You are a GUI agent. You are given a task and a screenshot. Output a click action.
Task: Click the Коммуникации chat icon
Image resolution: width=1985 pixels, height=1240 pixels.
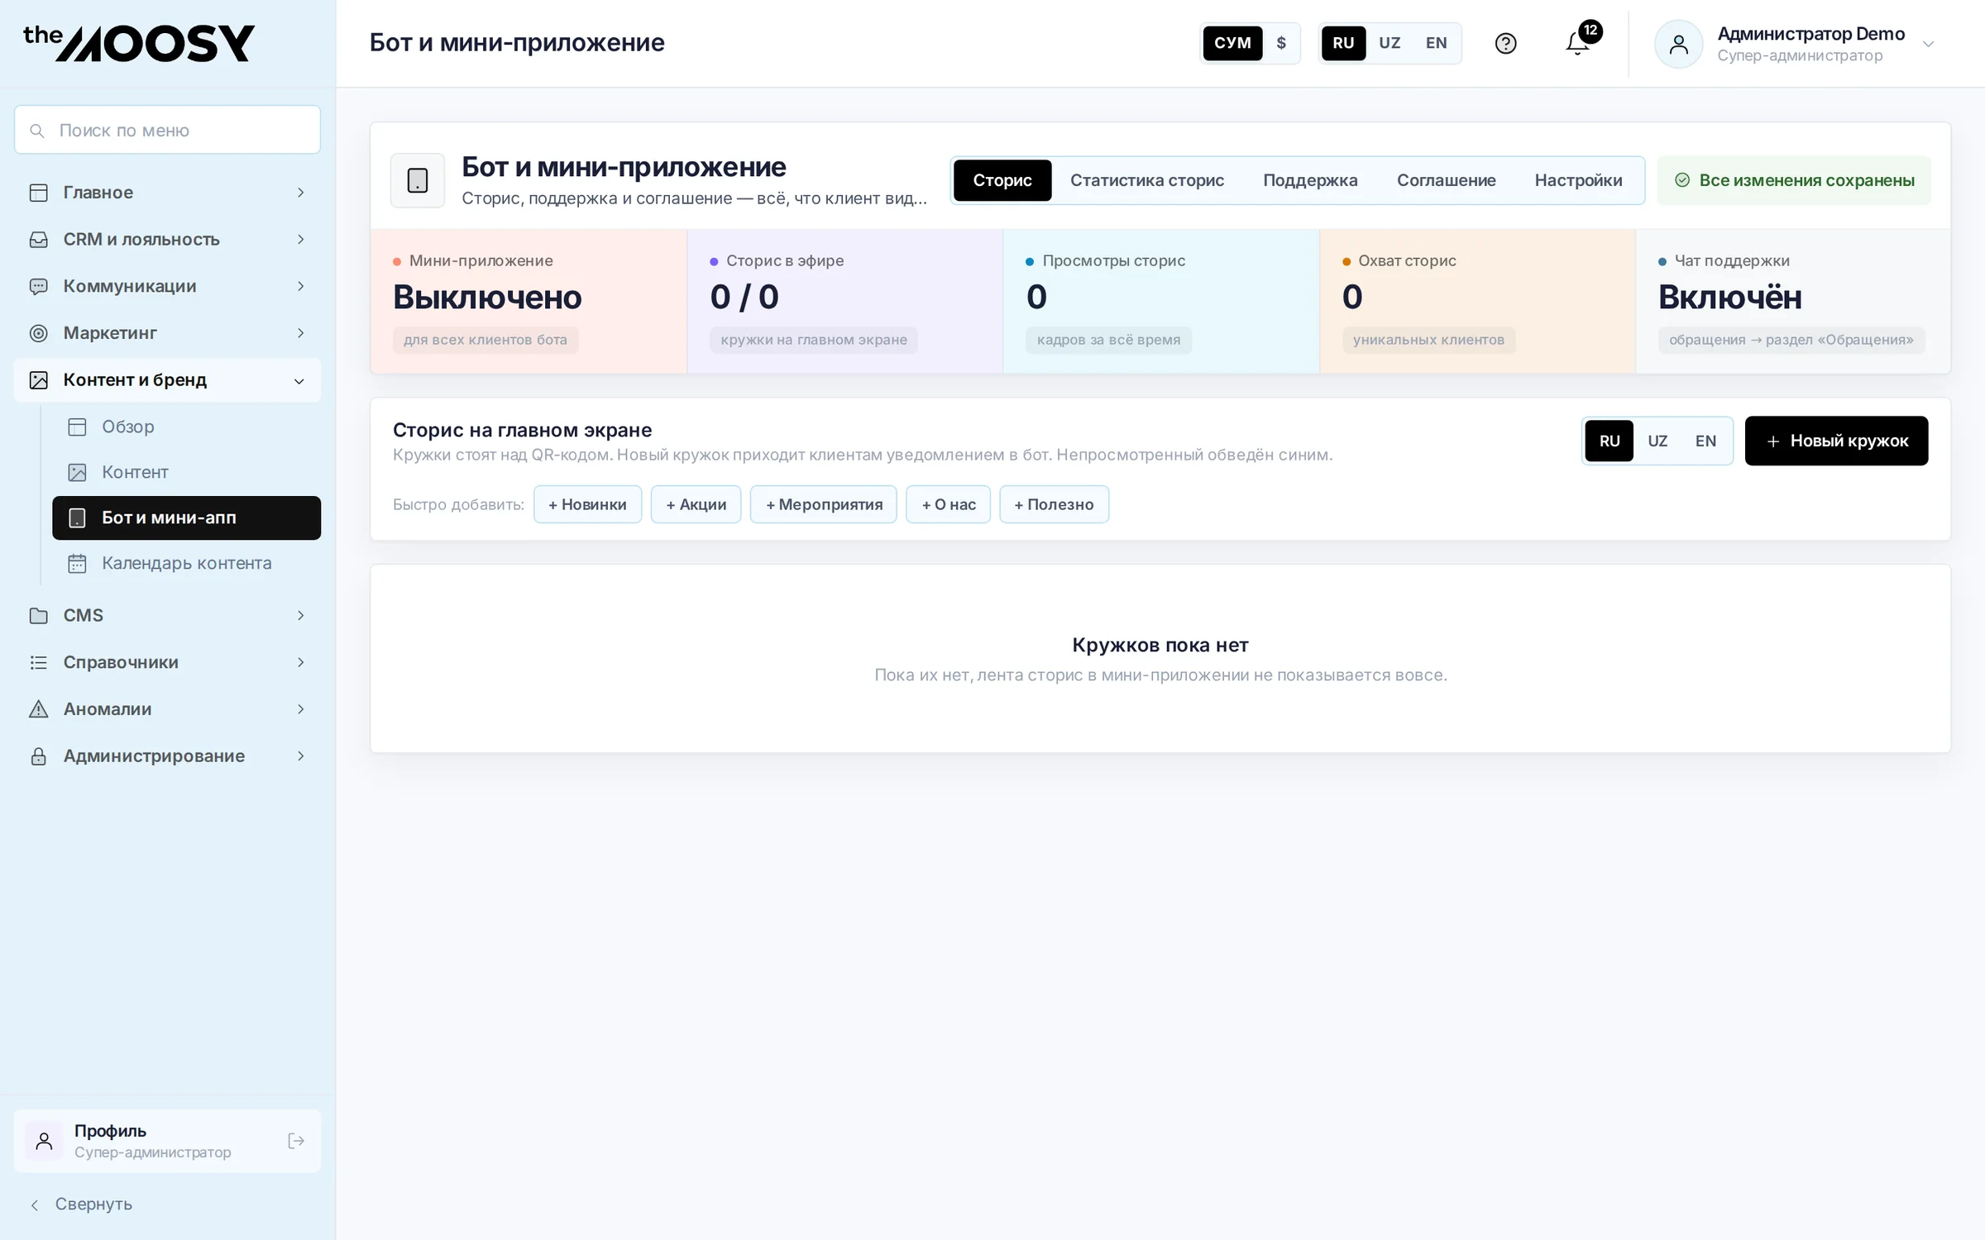point(39,286)
